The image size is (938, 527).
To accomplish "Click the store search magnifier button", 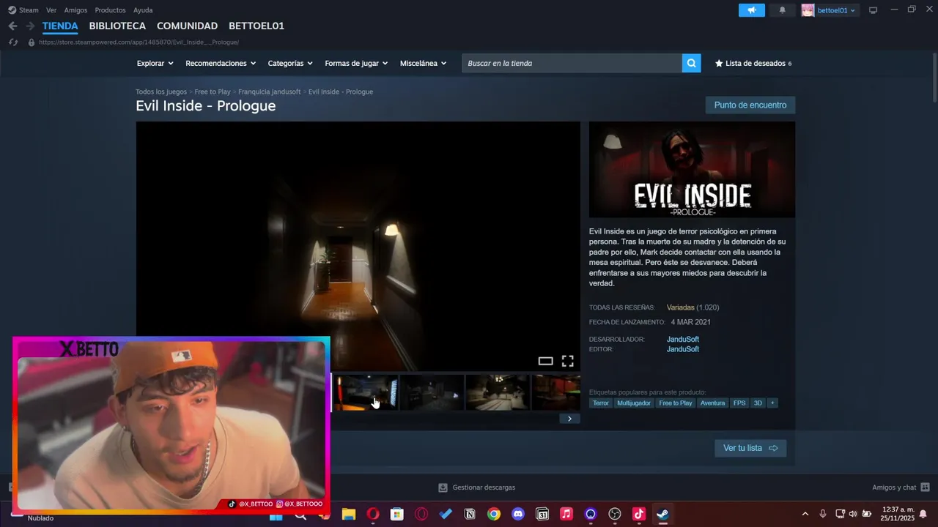I will pos(691,63).
